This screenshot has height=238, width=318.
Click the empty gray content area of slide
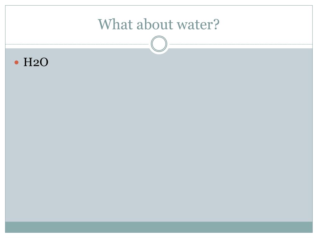(x=159, y=142)
